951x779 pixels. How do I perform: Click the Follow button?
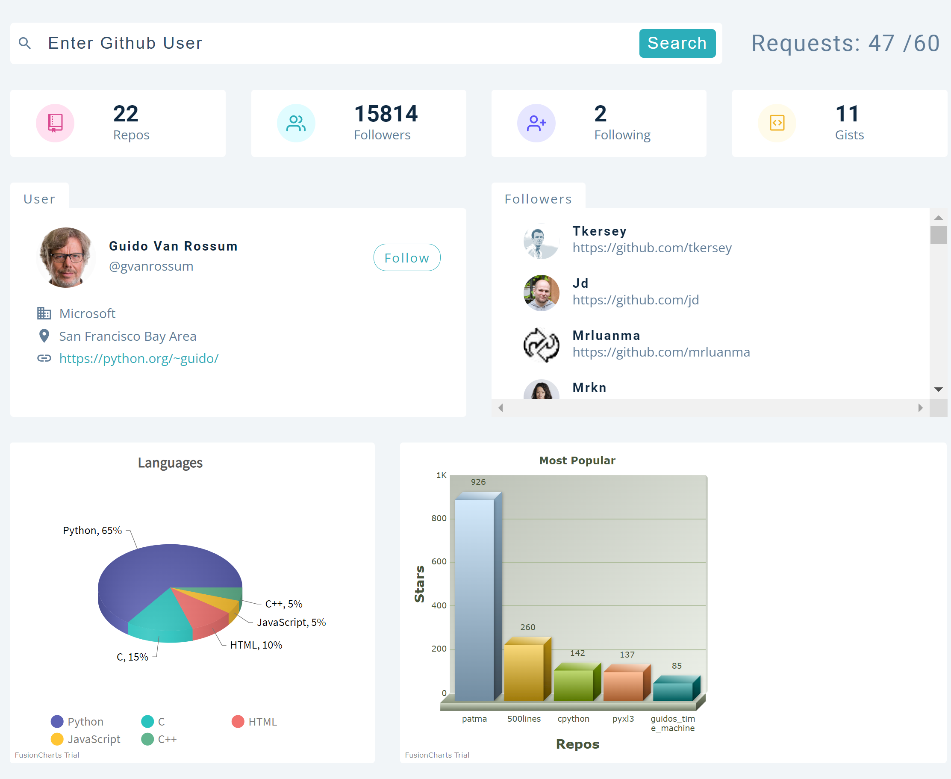407,257
